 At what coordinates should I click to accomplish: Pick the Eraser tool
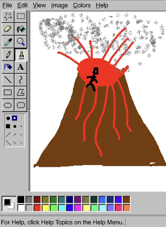pos(8,29)
